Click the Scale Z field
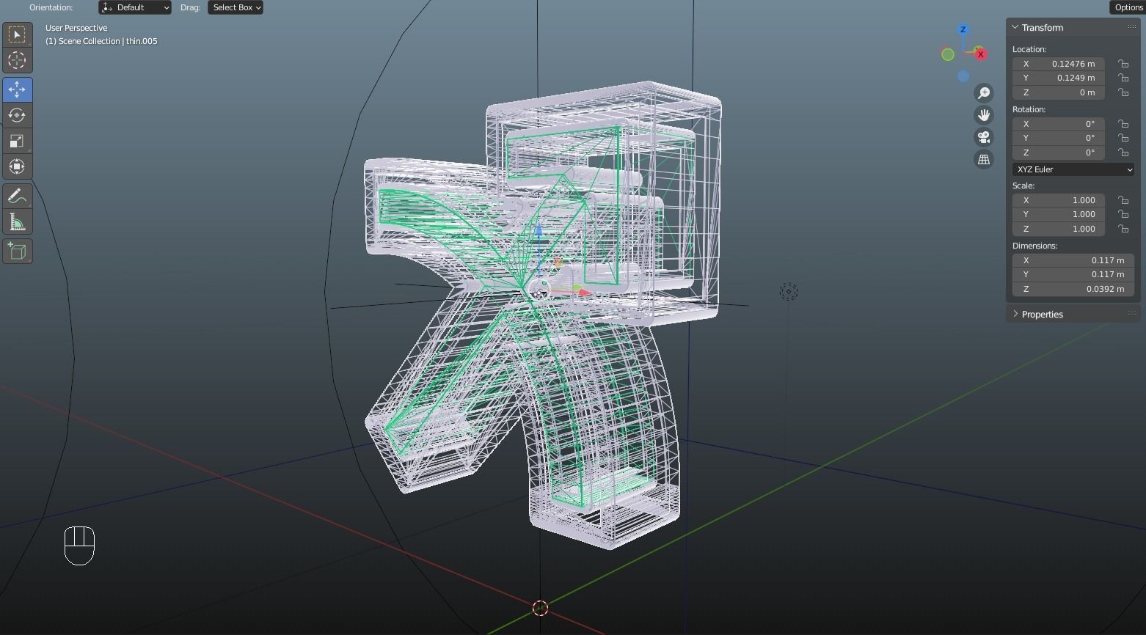The image size is (1146, 635). [x=1059, y=229]
